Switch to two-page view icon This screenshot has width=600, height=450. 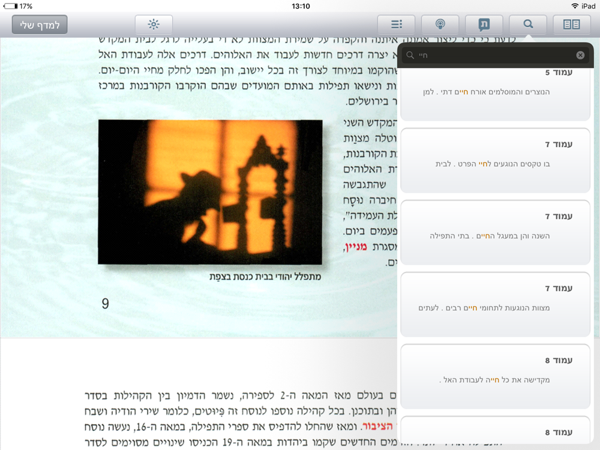click(x=572, y=25)
